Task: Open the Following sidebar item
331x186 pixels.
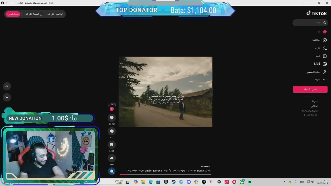Action: [321, 48]
